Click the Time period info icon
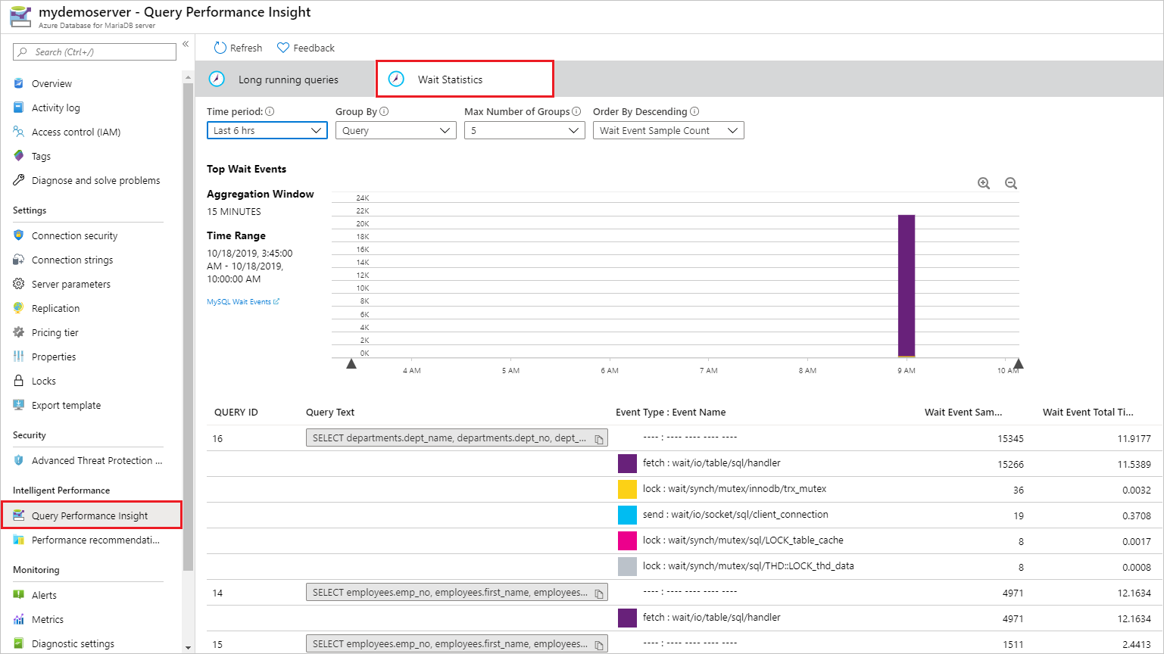 point(270,111)
